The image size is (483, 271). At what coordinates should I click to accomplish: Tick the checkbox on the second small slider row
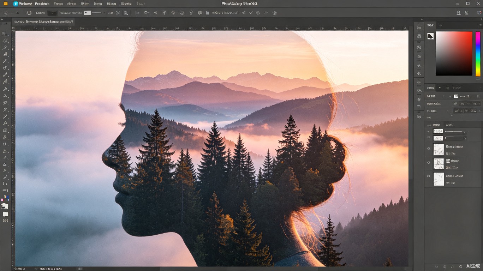click(429, 138)
